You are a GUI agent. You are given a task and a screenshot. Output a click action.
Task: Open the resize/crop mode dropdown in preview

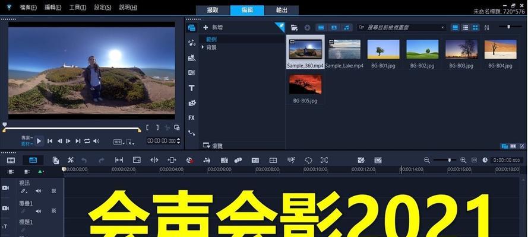pyautogui.click(x=129, y=142)
